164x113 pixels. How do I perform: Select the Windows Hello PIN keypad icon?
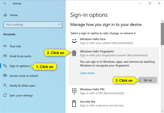[74, 91]
